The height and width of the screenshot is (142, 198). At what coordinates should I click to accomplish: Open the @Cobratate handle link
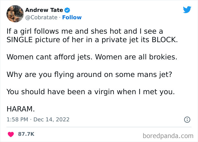[42, 18]
